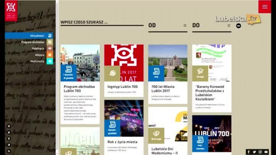Open the Facebook social icon

[249, 152]
